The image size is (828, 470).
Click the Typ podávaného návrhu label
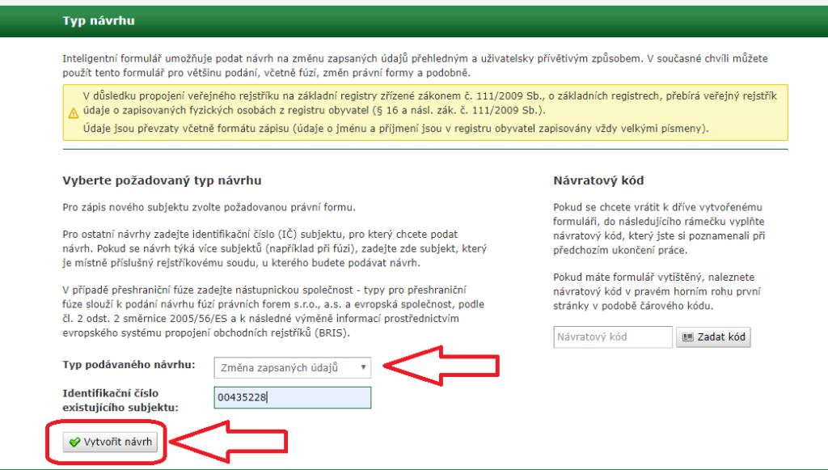[x=129, y=365]
